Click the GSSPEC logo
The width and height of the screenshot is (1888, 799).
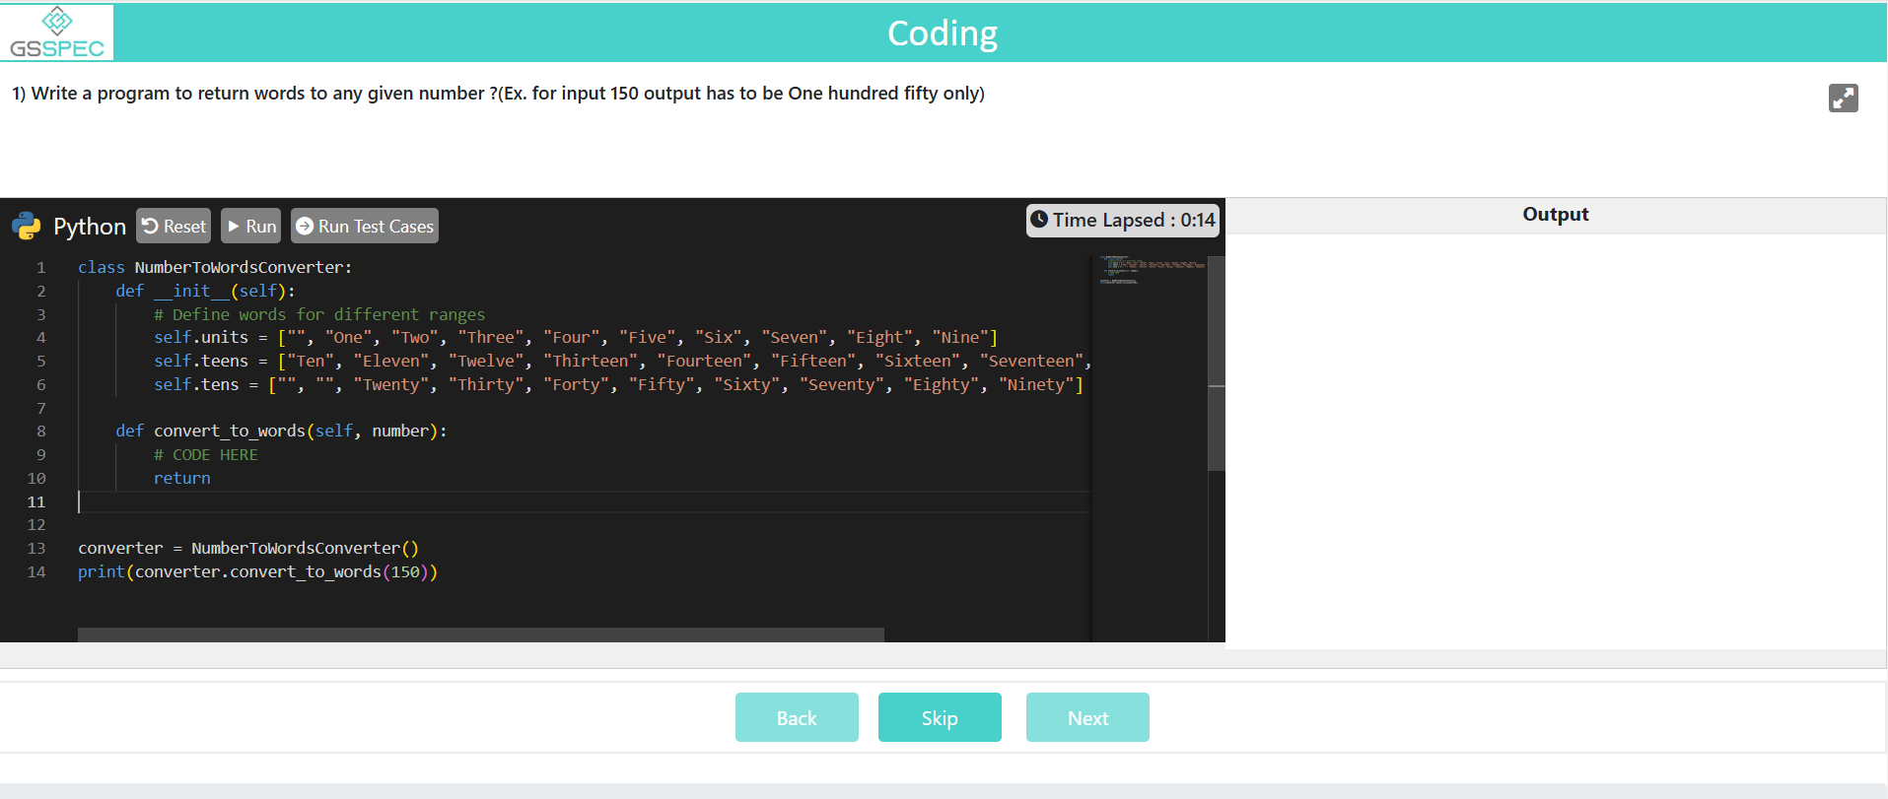[57, 33]
